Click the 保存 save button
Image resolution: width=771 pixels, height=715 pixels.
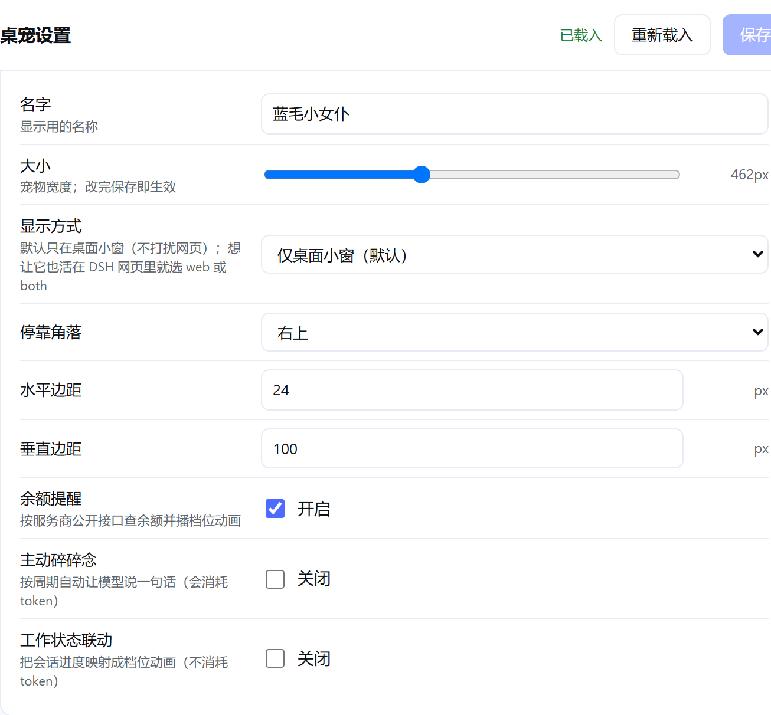click(x=747, y=35)
